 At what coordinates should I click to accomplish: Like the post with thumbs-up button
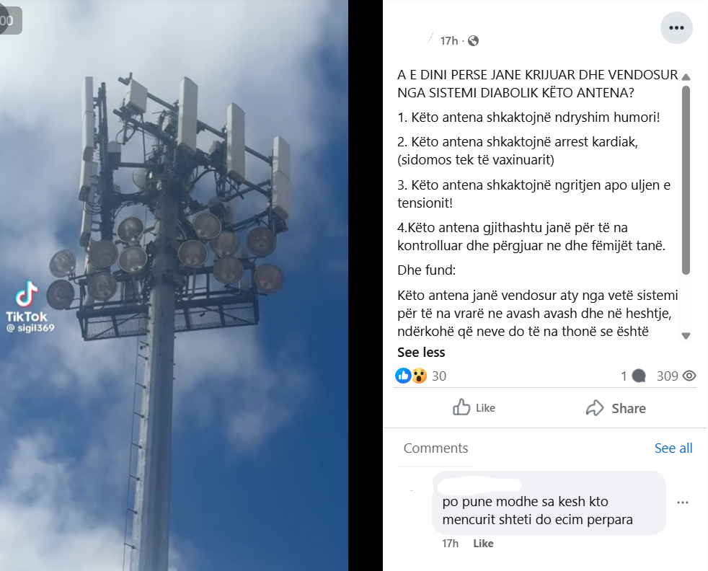point(474,407)
